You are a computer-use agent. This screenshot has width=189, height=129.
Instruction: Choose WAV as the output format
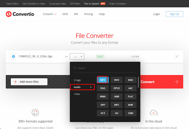pyautogui.click(x=117, y=80)
